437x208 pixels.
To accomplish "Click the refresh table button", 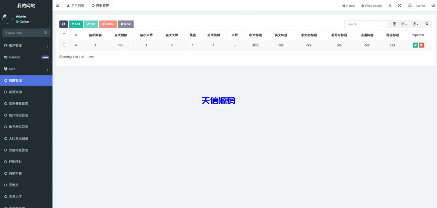I will tap(64, 24).
